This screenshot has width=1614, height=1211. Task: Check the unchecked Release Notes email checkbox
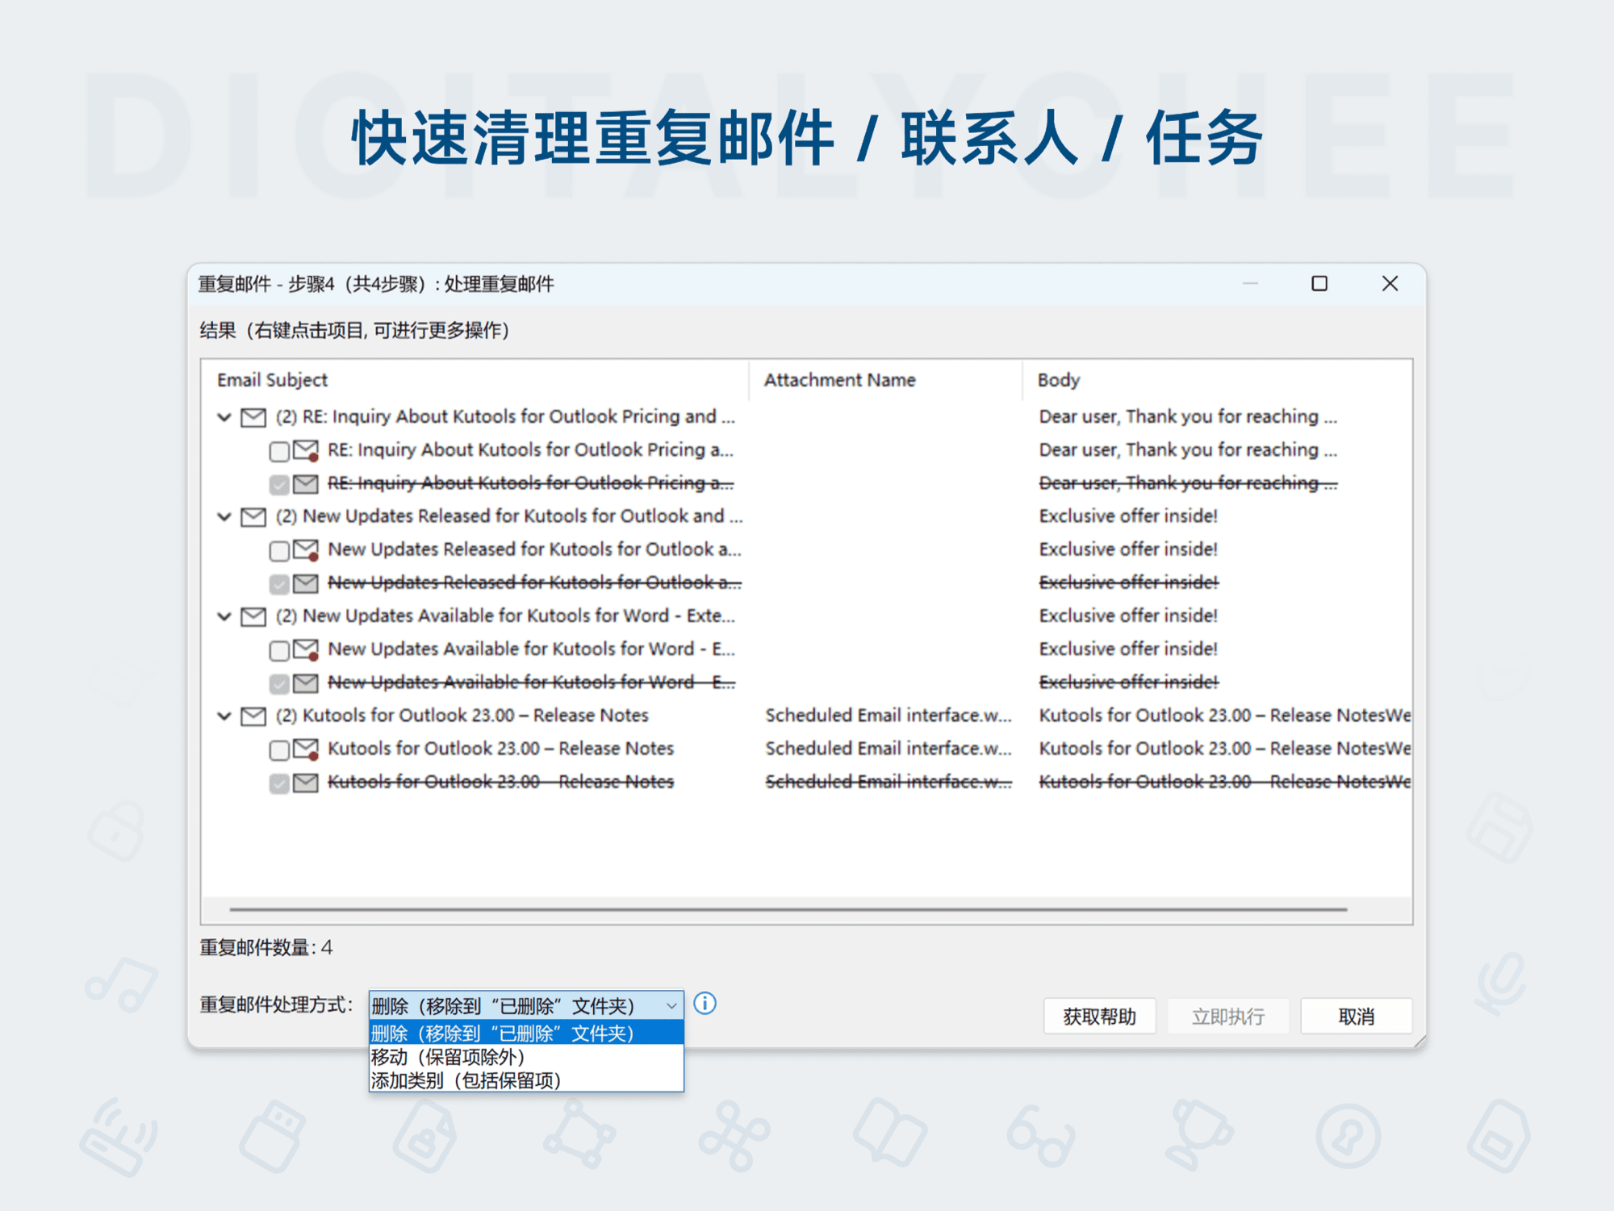point(279,750)
